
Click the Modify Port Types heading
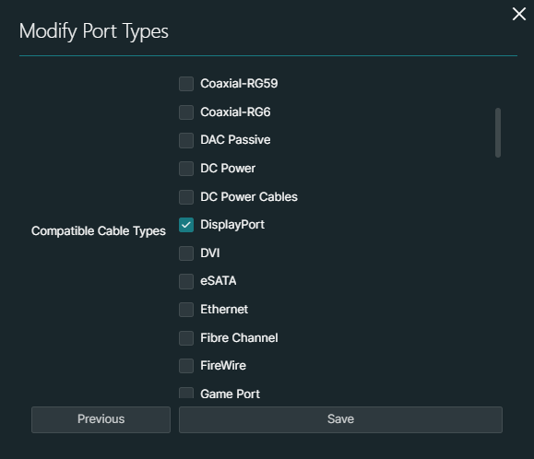click(94, 31)
